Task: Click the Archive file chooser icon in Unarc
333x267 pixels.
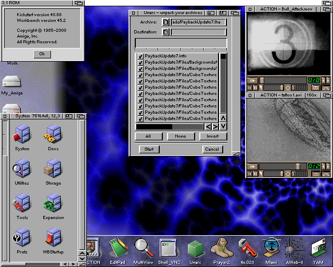Action: (x=165, y=22)
